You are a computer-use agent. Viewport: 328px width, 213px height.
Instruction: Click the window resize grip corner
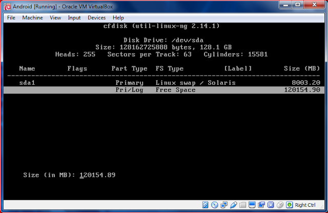pyautogui.click(x=322, y=207)
